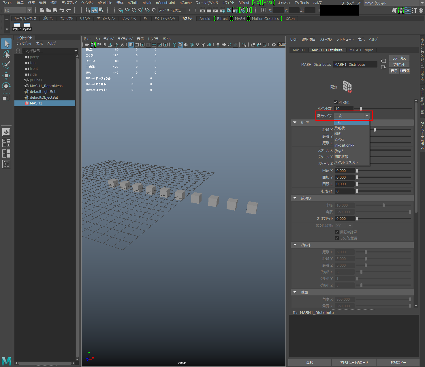Image resolution: width=425 pixels, height=367 pixels.
Task: Click the CpEd shelf icon
Action: (x=27, y=27)
